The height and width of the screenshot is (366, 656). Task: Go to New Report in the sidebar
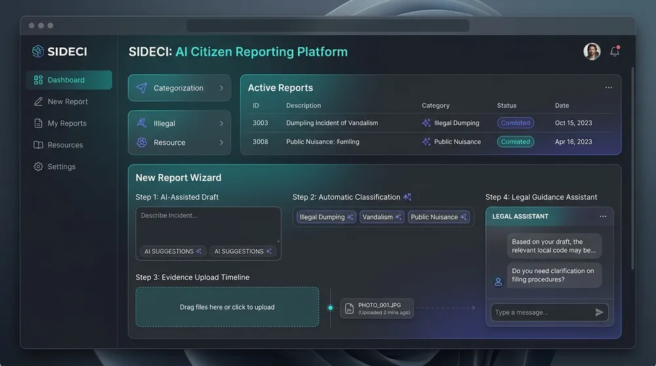coord(69,102)
